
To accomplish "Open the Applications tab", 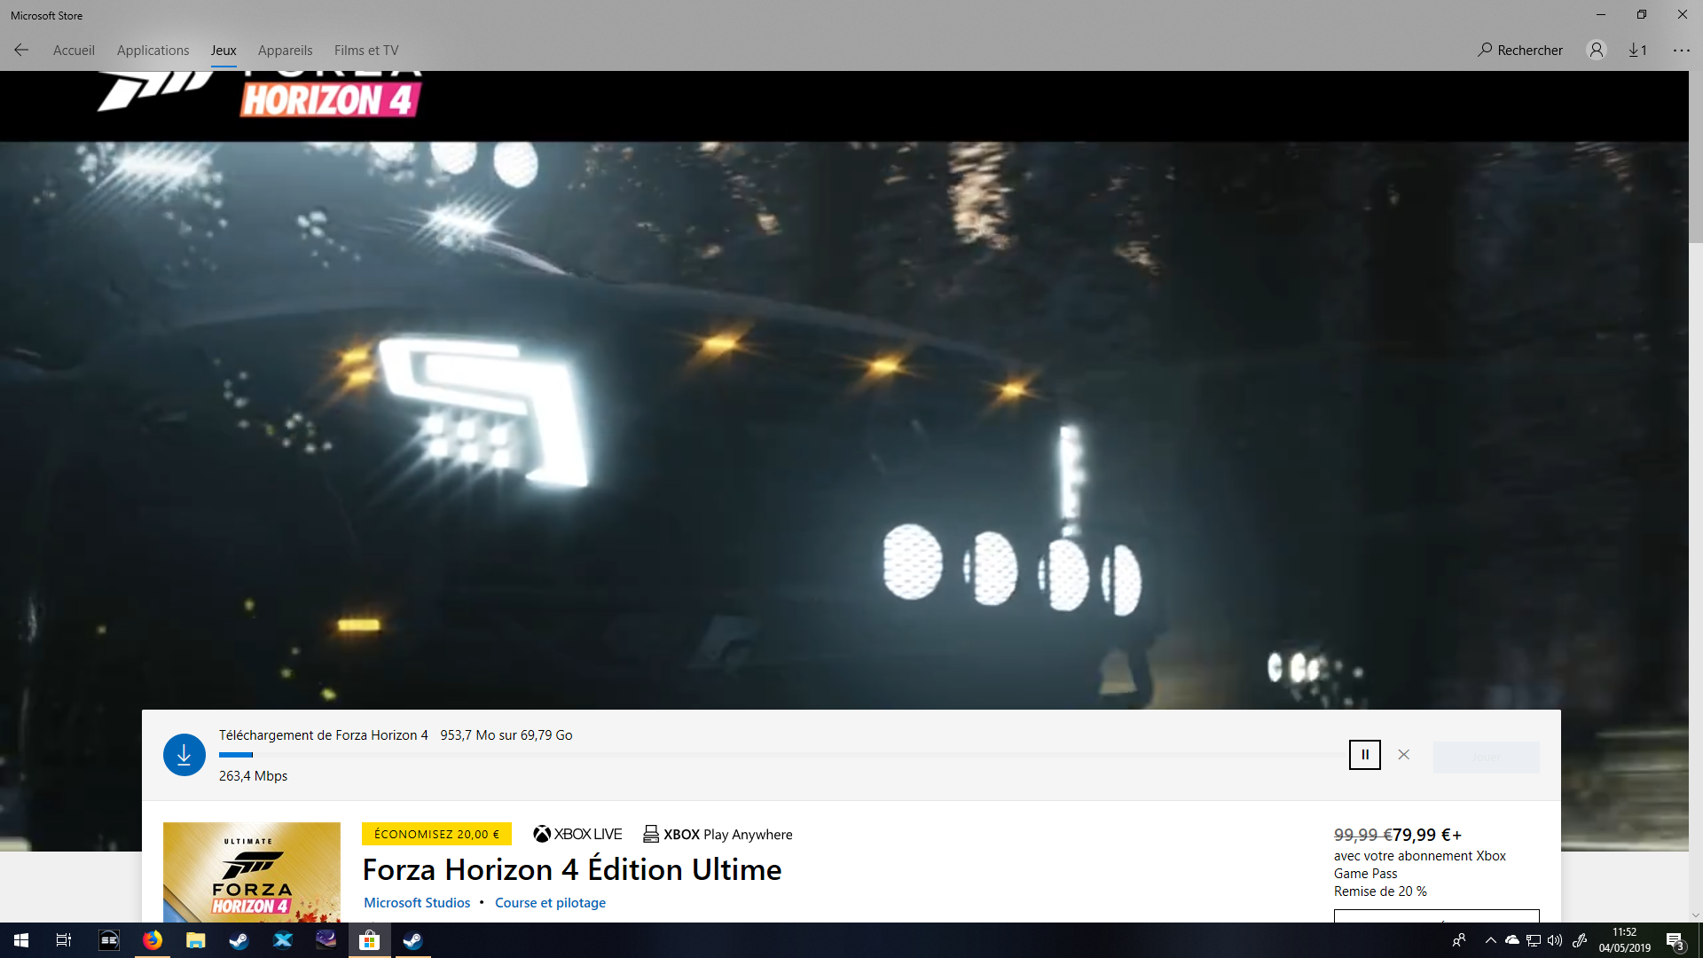I will (153, 51).
